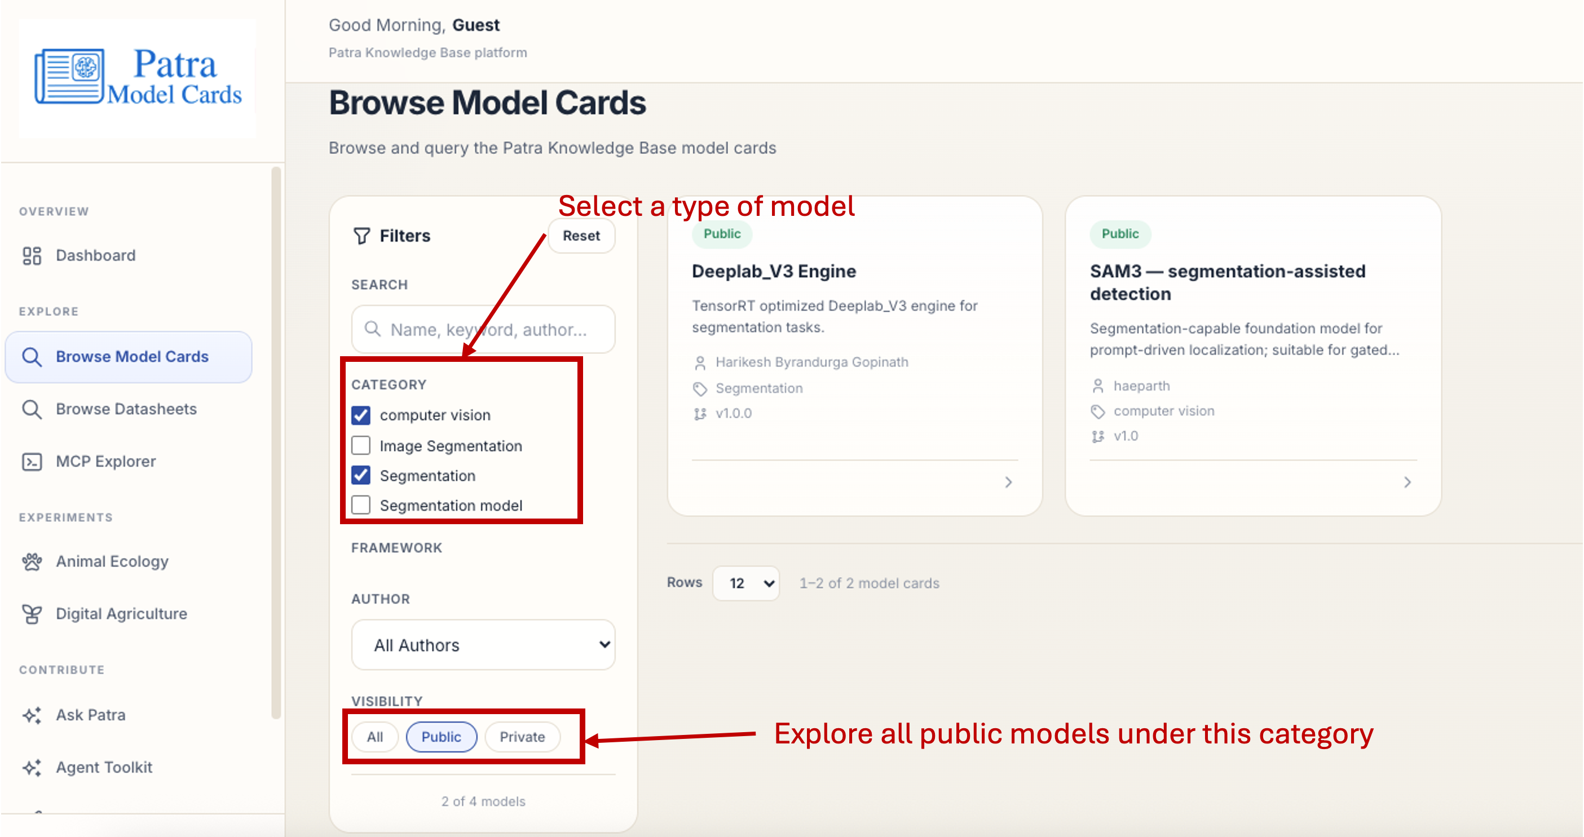Click the SAM3 card description text
The image size is (1584, 837).
tap(1245, 339)
